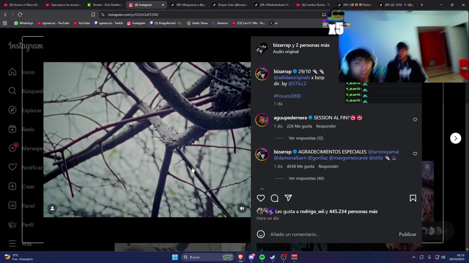Image resolution: width=469 pixels, height=263 pixels.
Task: Open aguupedernera username link
Action: pos(290,118)
